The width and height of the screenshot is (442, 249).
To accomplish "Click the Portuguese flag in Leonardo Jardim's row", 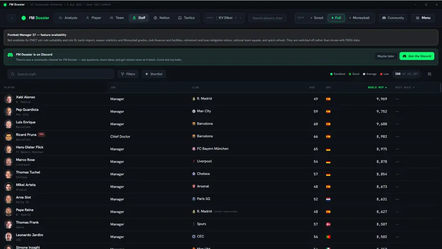I will [x=328, y=237].
